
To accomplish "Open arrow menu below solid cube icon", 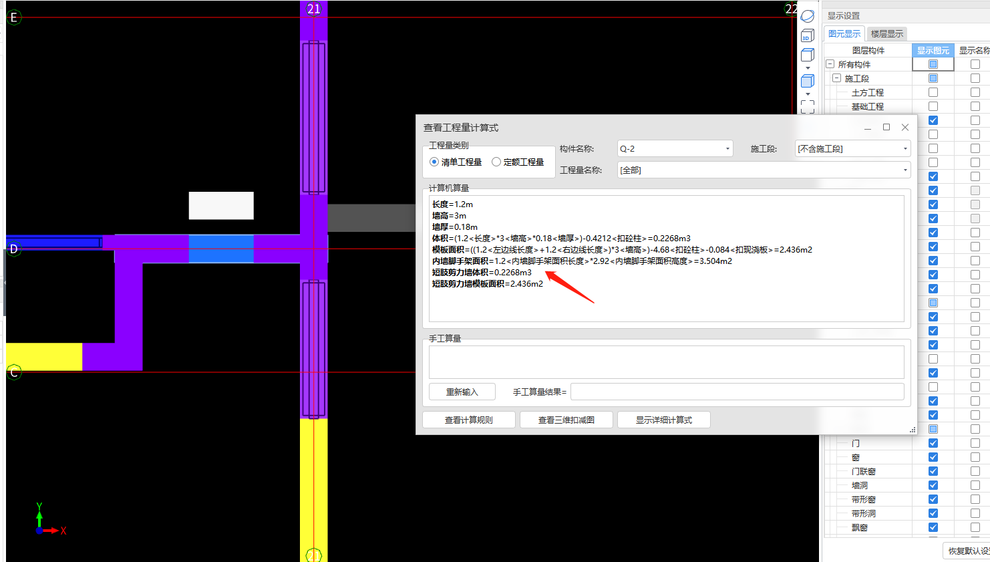I will [x=808, y=94].
